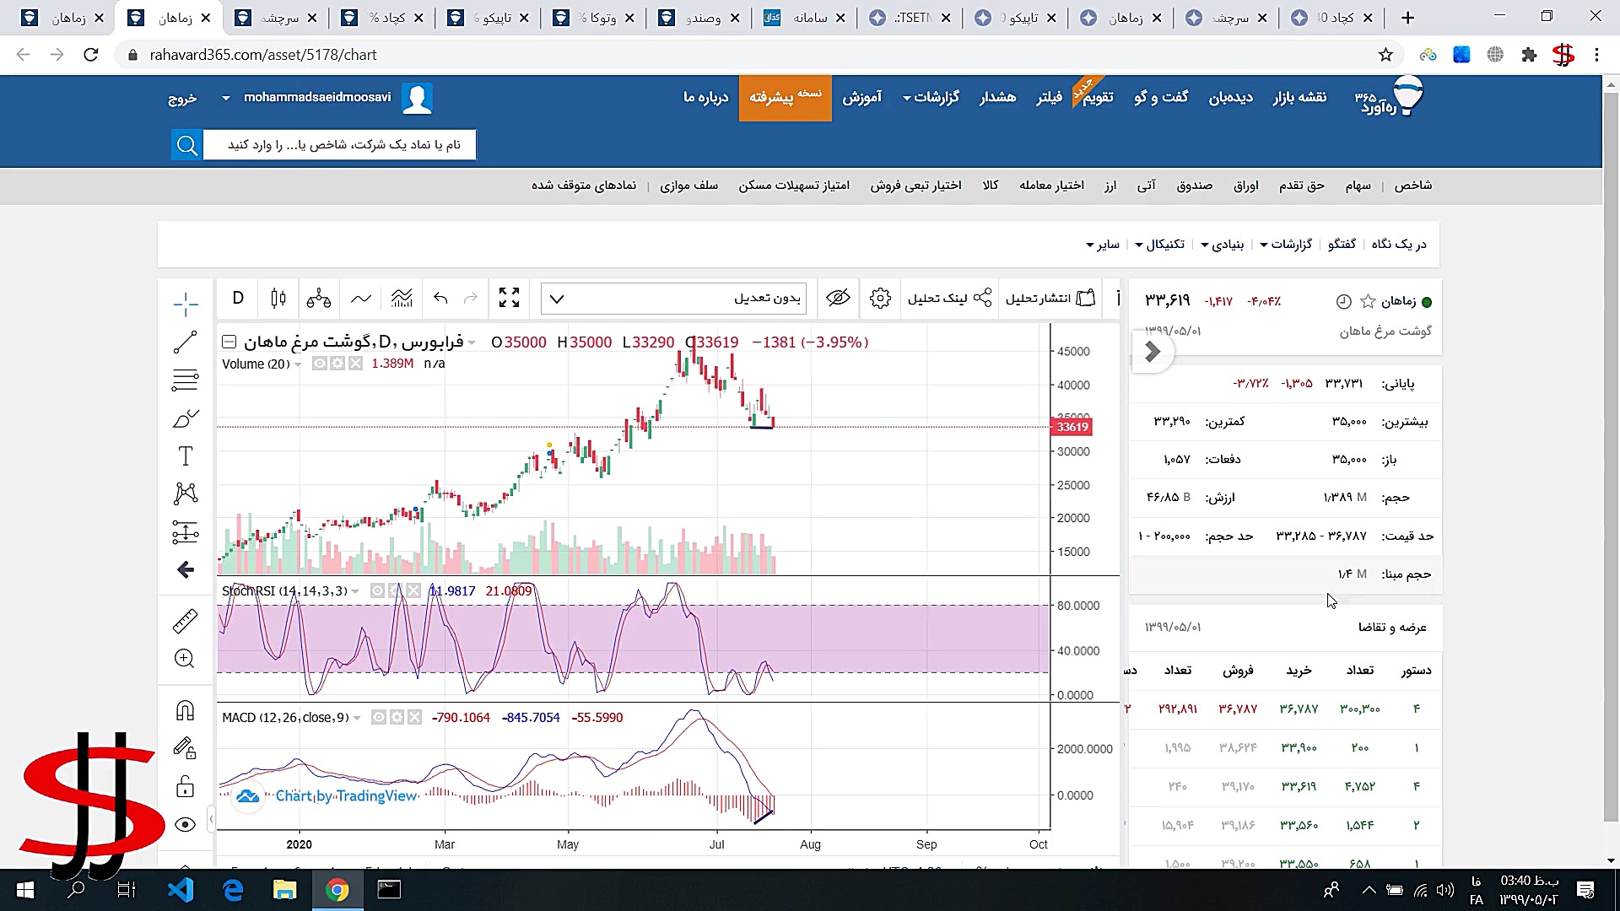Open the در یک نگاه tab
1620x911 pixels.
point(1399,244)
